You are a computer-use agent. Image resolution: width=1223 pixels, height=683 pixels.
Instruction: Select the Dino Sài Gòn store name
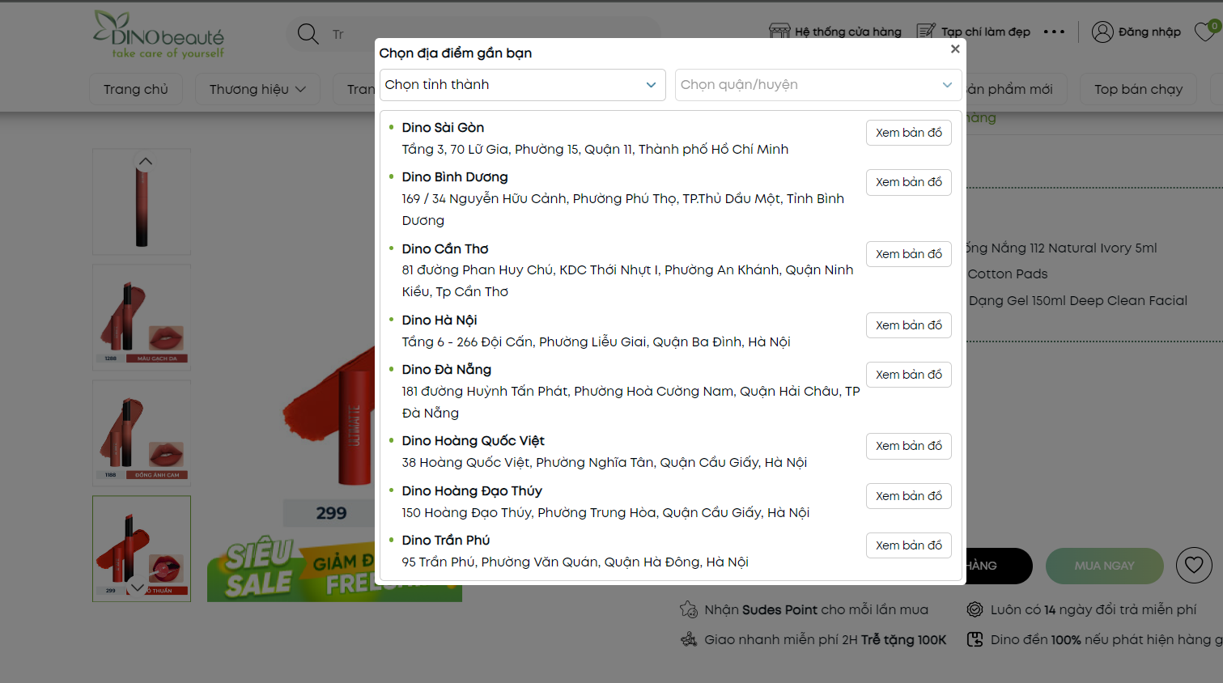pos(443,128)
